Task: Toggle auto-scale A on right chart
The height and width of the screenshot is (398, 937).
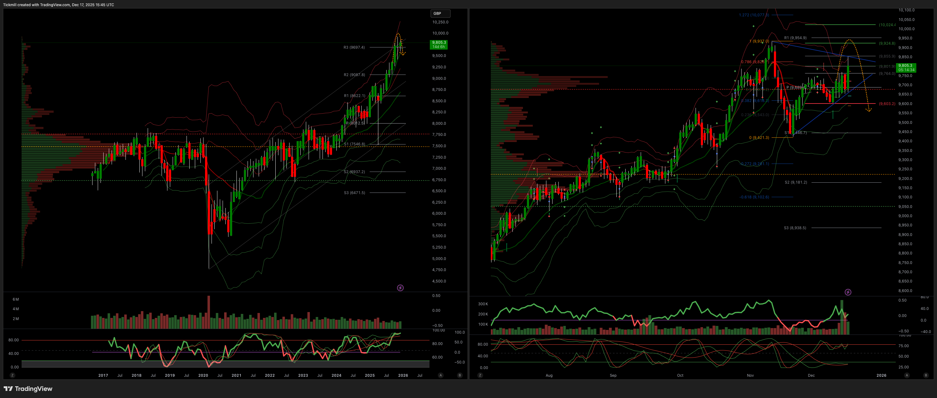Action: click(907, 375)
